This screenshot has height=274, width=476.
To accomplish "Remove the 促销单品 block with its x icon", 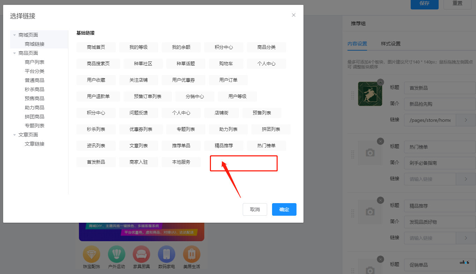I will tap(381, 259).
